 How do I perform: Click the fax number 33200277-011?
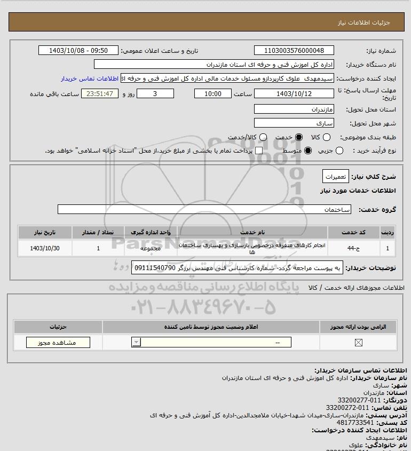tap(359, 400)
